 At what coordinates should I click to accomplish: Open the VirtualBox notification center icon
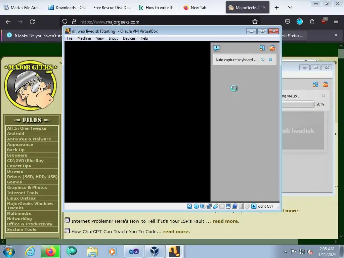pyautogui.click(x=216, y=48)
